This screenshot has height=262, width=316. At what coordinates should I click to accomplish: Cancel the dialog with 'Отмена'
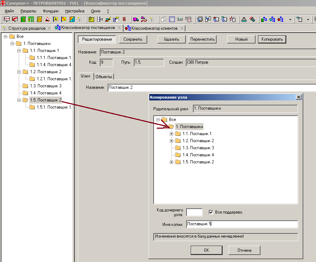coord(244,250)
